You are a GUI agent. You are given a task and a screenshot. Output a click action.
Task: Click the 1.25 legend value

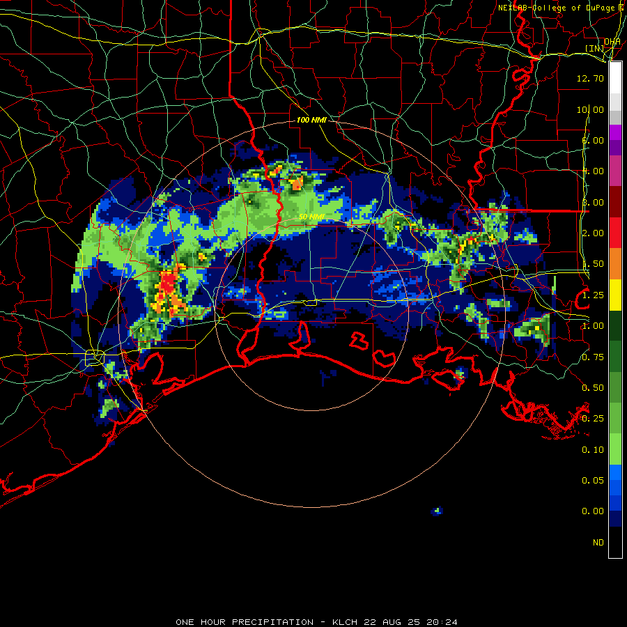coord(593,295)
